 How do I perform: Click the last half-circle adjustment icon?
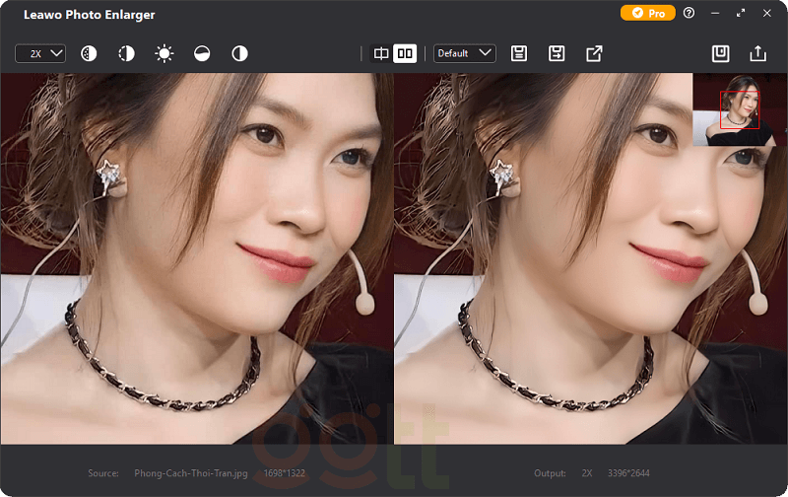pyautogui.click(x=239, y=53)
